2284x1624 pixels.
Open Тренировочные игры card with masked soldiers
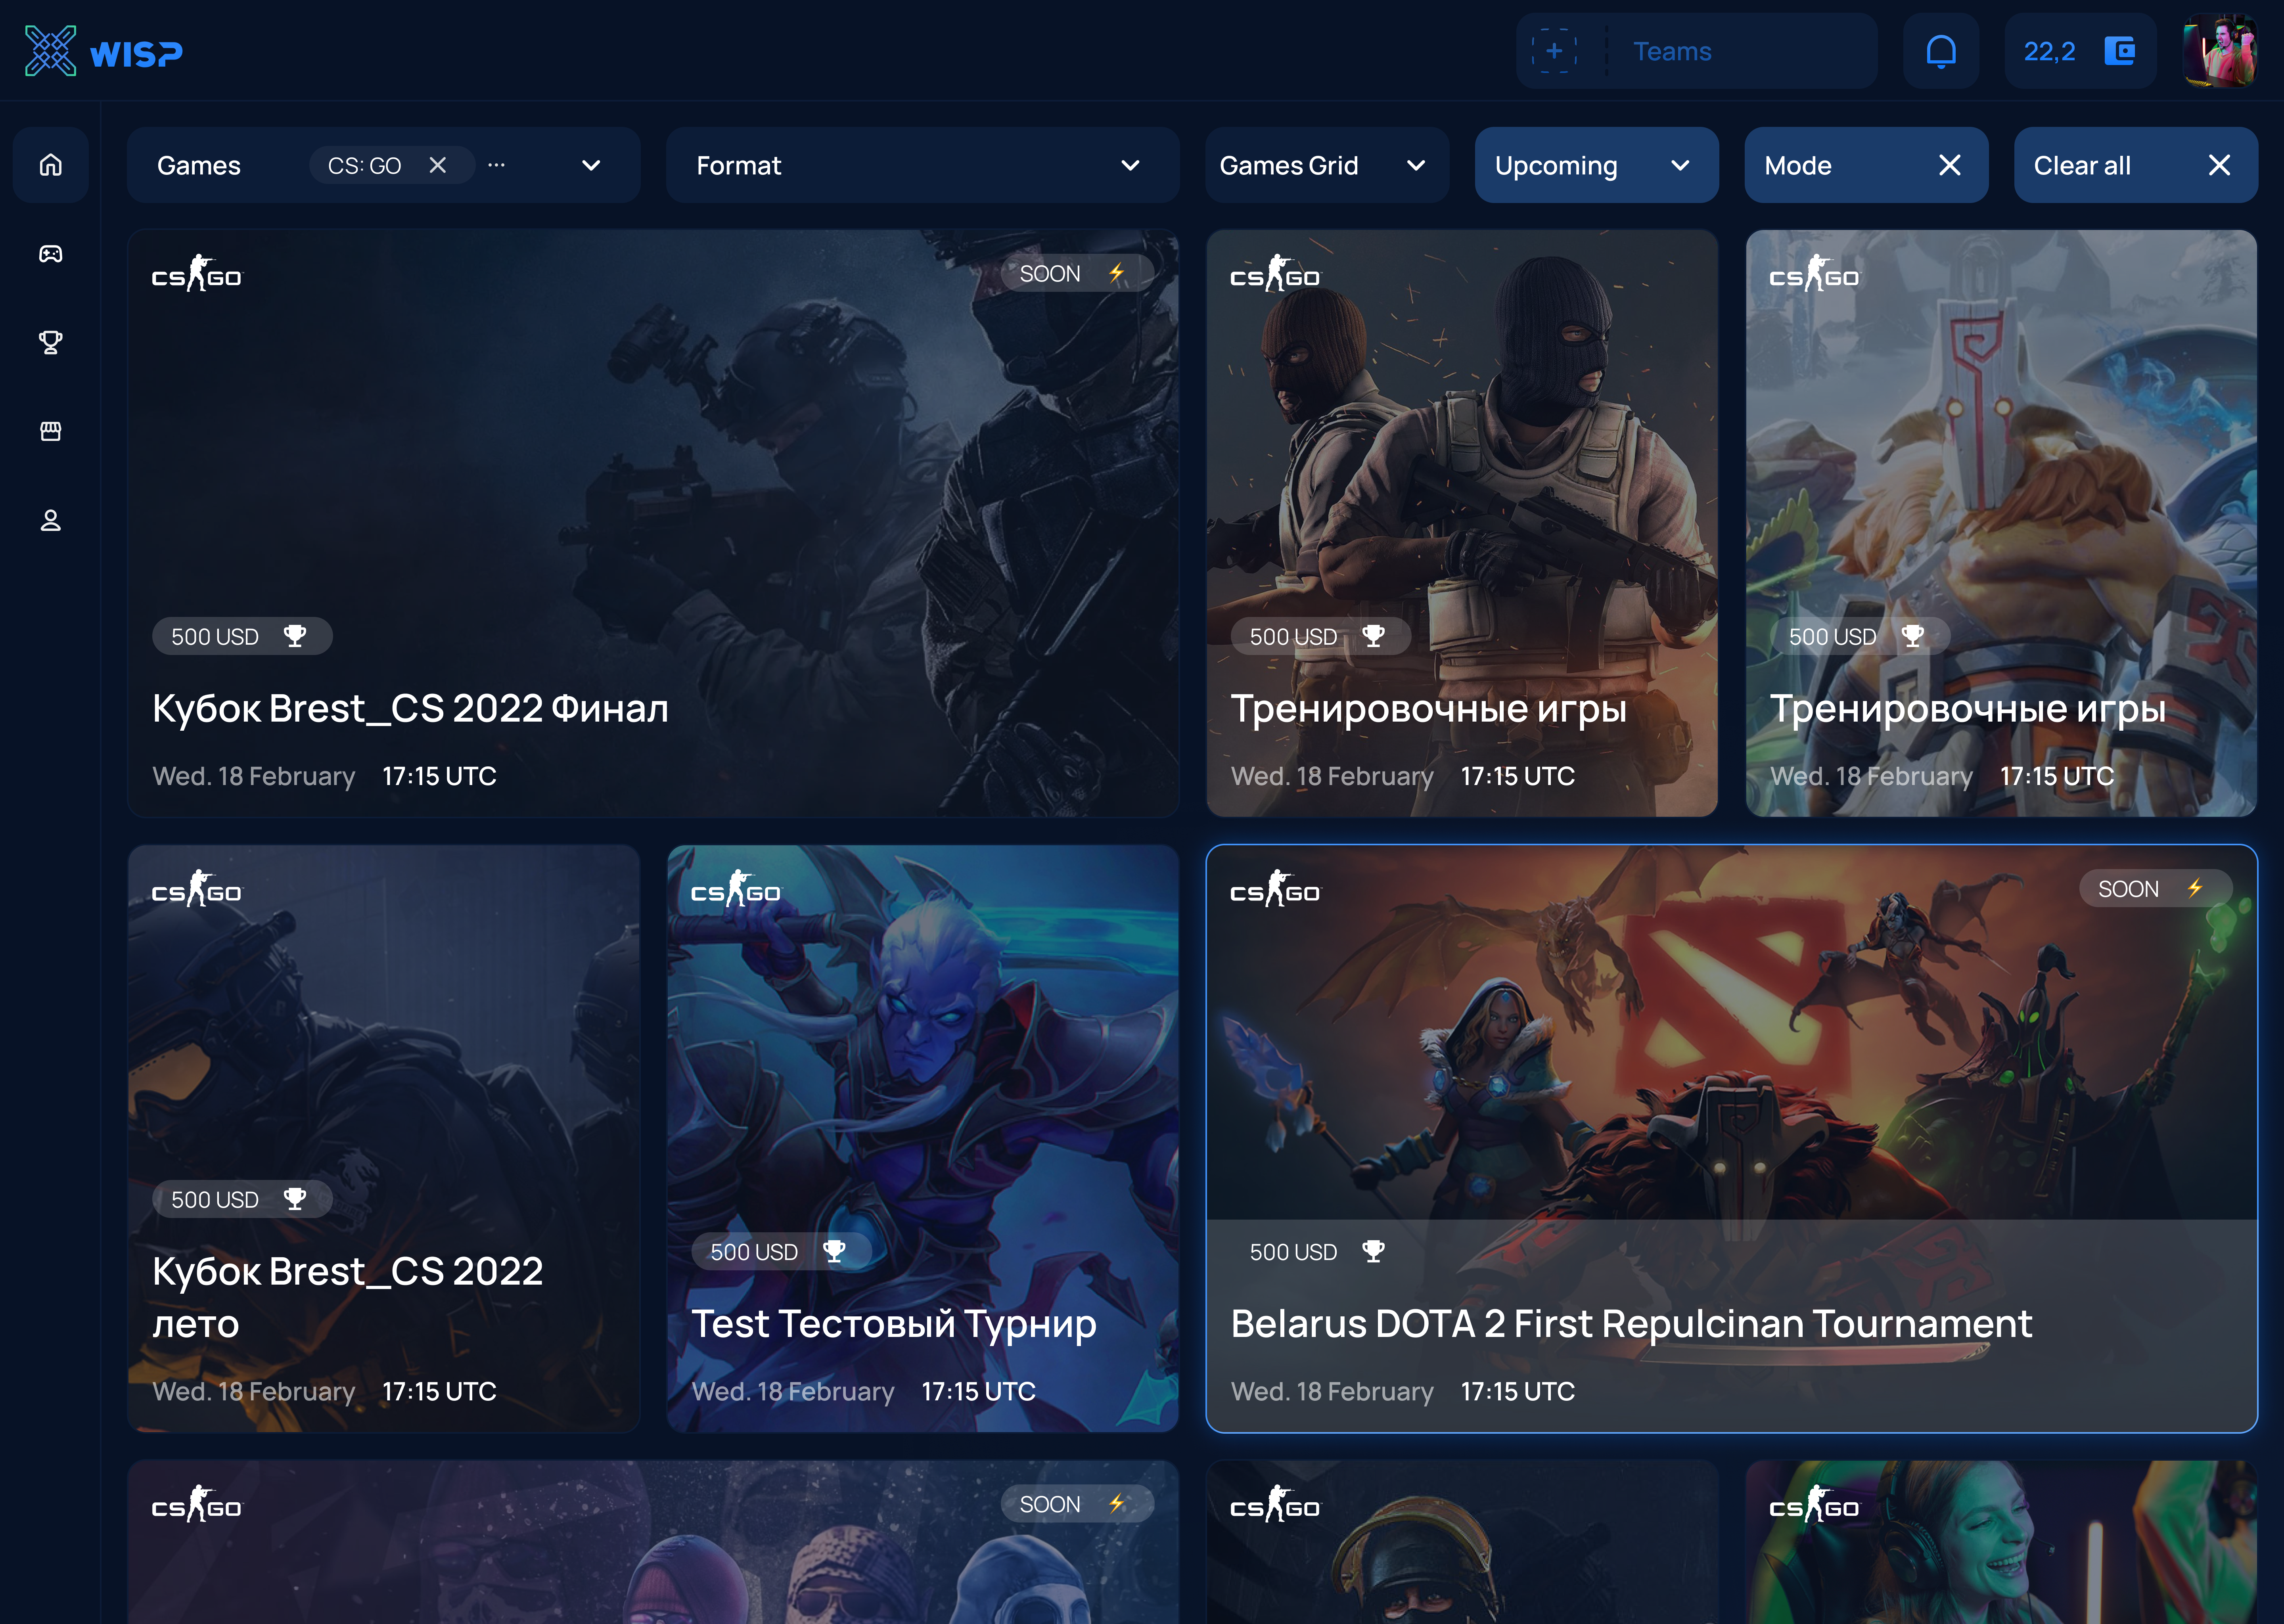pos(1462,523)
